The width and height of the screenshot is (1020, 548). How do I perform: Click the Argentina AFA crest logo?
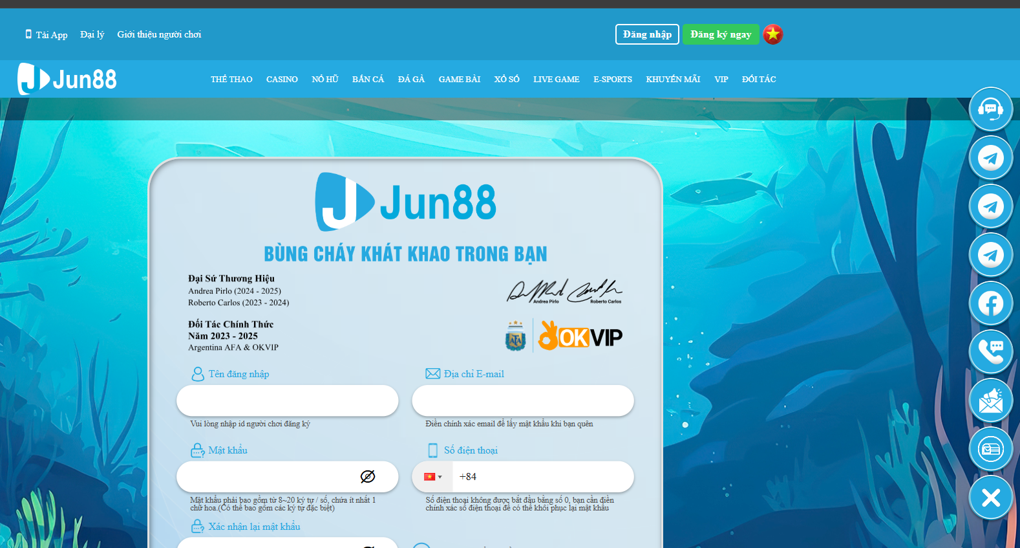pos(515,336)
